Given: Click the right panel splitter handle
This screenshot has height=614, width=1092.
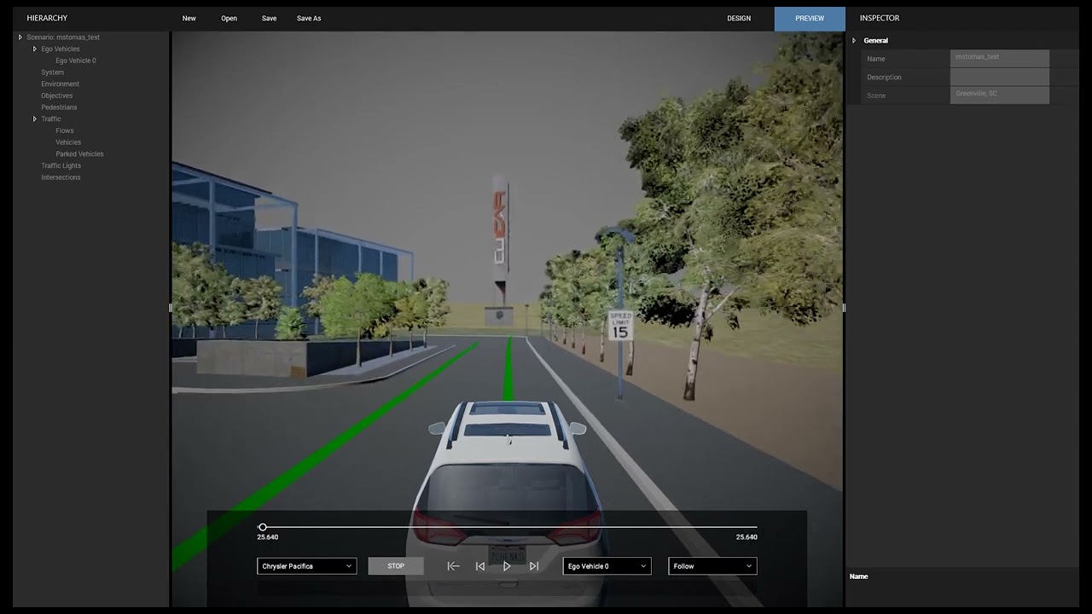Looking at the screenshot, I should point(844,308).
